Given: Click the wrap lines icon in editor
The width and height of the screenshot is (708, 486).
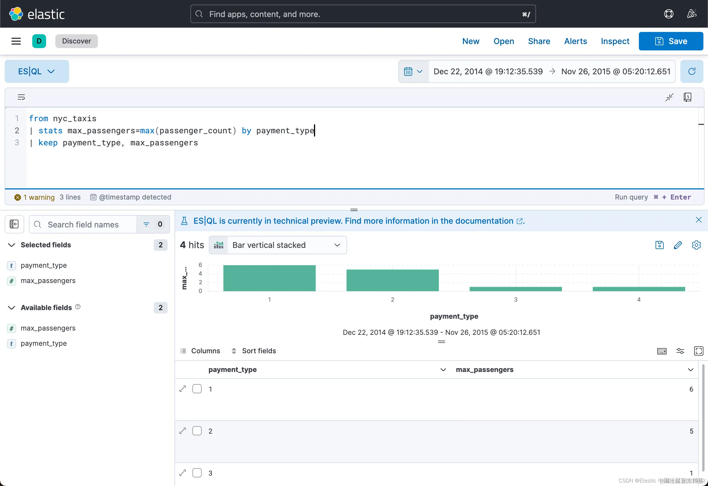Looking at the screenshot, I should click(x=21, y=97).
